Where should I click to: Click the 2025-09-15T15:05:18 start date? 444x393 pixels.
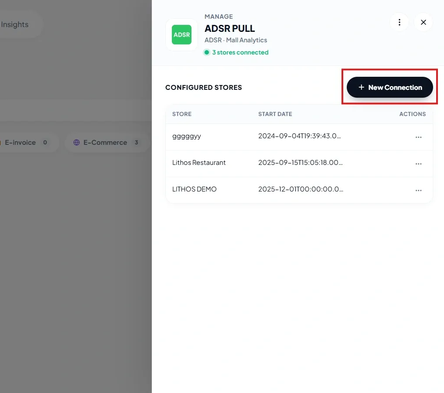301,163
